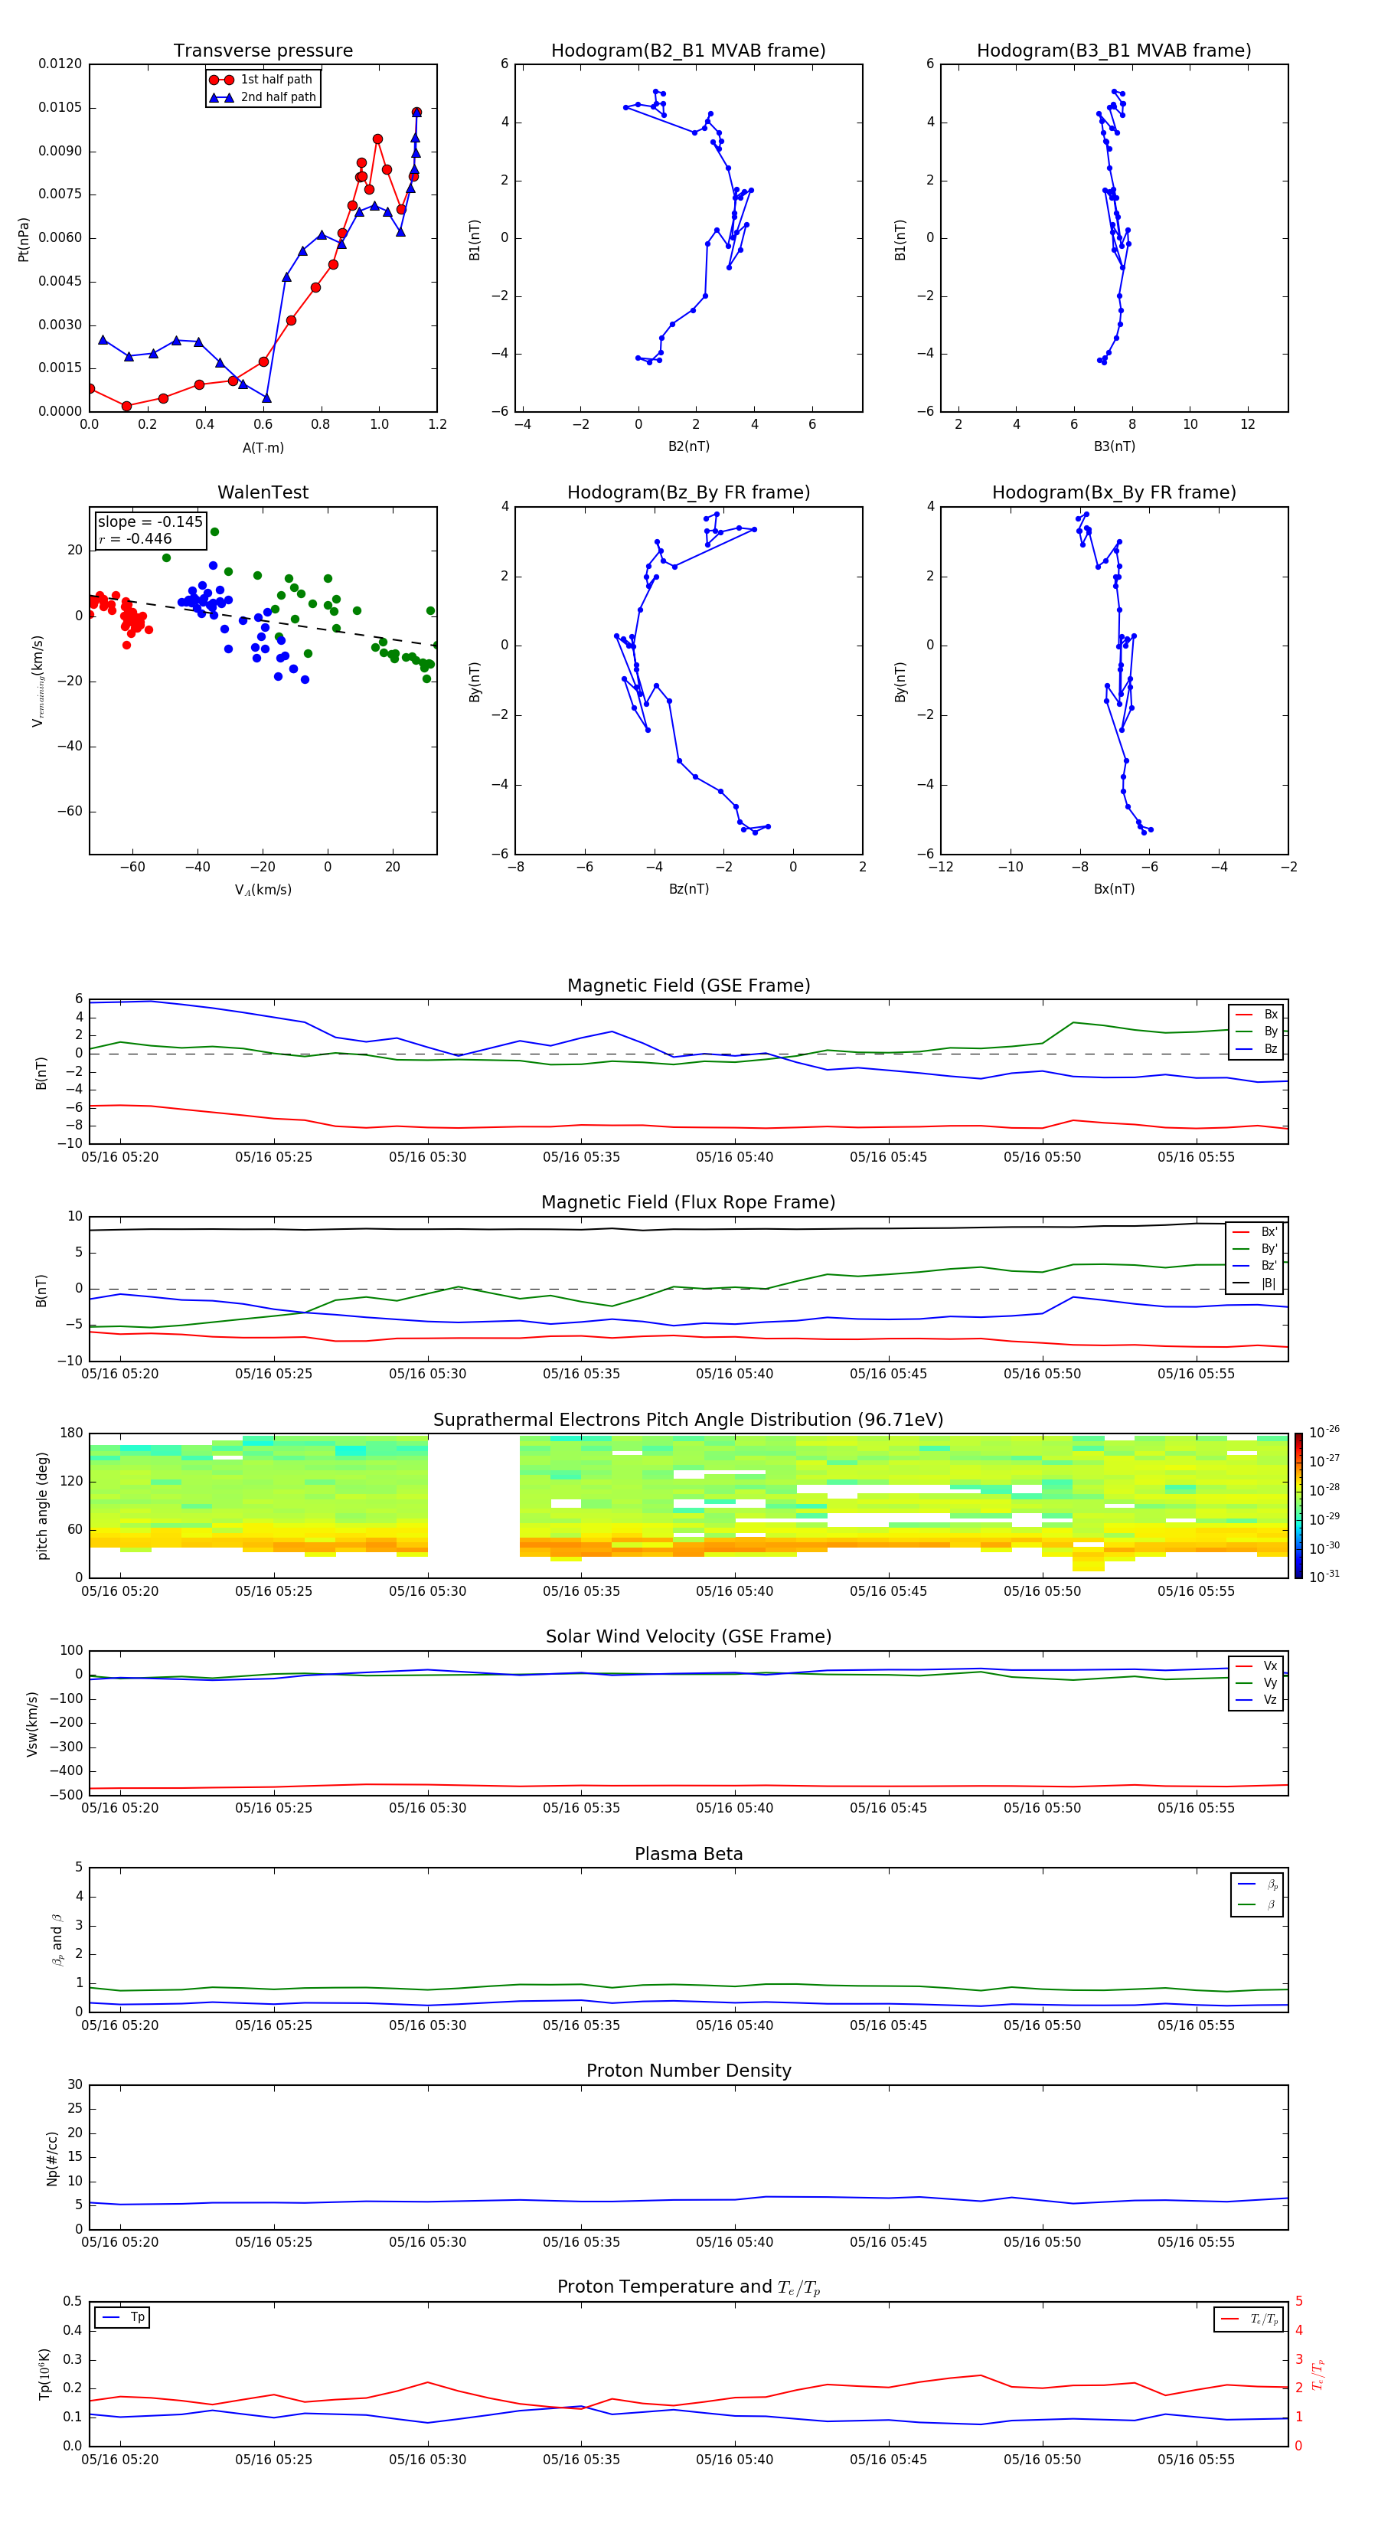Screen dimensions: 1378x2527
Task: Click the 'B2(nT)' x-axis label
Action: [x=688, y=447]
